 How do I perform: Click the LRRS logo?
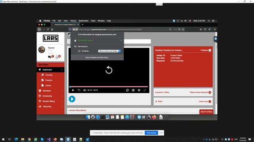[x=50, y=38]
